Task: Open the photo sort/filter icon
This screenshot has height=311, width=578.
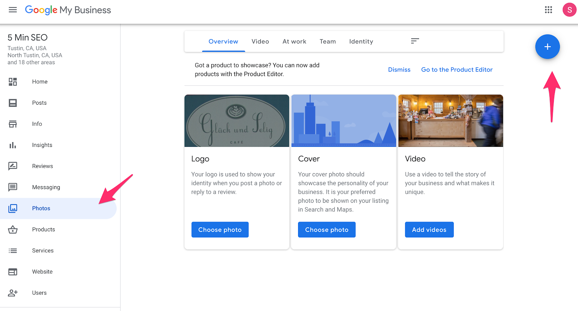Action: [415, 41]
